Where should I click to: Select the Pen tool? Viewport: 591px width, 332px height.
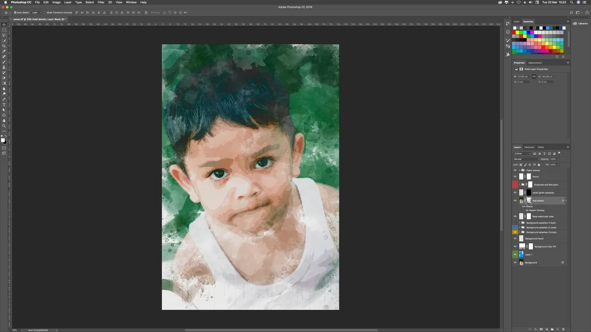point(4,99)
